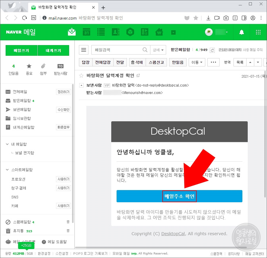Click 전체답장 reply-all button
This screenshot has width=267, height=258.
(103, 62)
